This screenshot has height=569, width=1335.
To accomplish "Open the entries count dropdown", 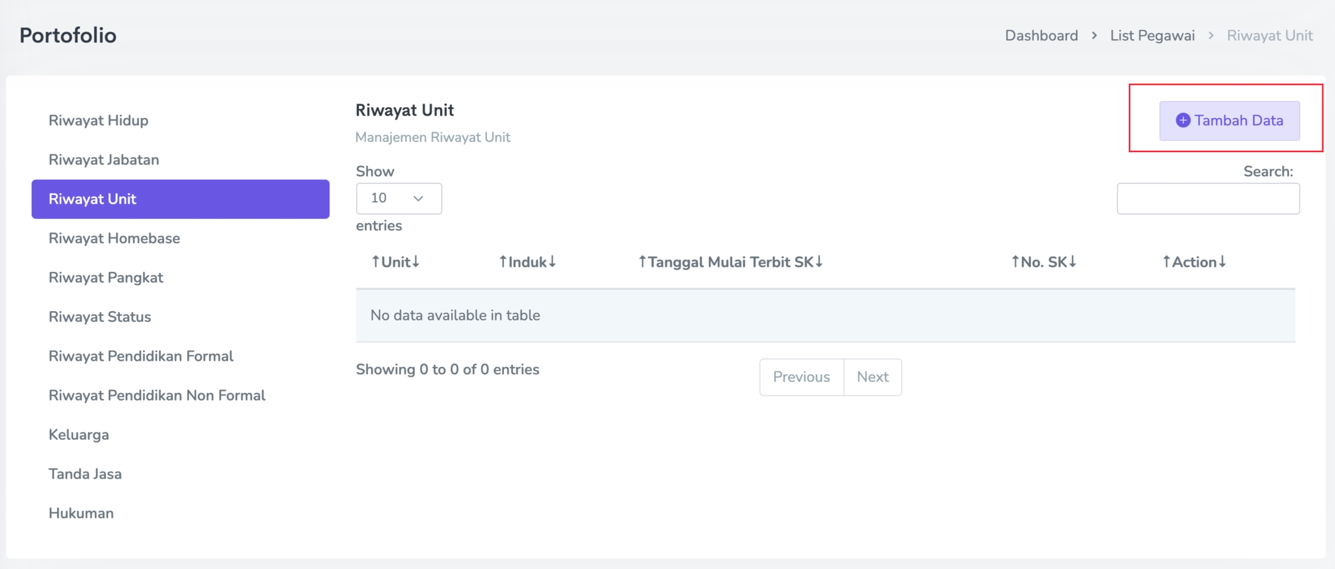I will (x=399, y=199).
